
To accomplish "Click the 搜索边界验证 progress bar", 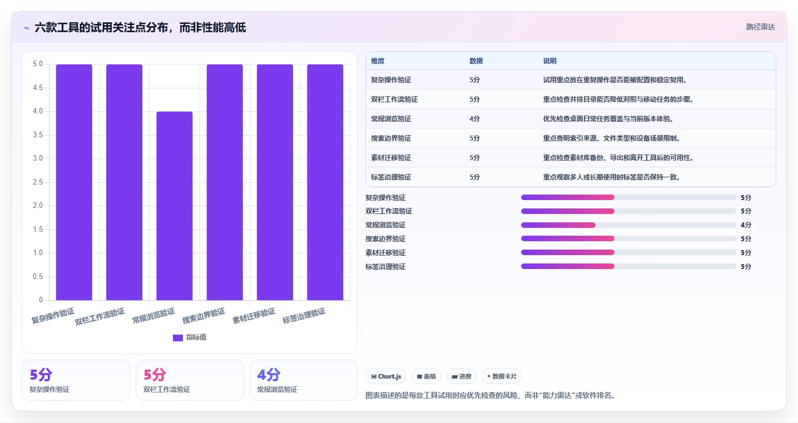I will [x=628, y=238].
